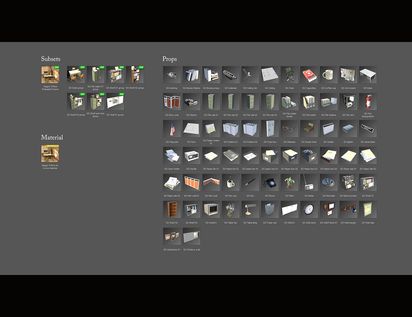Select the SO Coffee cup prop

pyautogui.click(x=329, y=75)
